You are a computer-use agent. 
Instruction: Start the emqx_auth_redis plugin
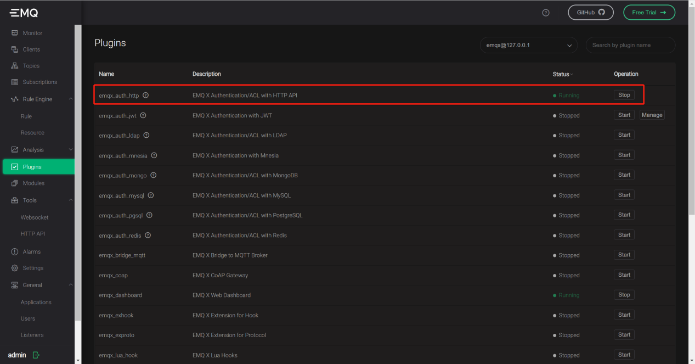624,235
